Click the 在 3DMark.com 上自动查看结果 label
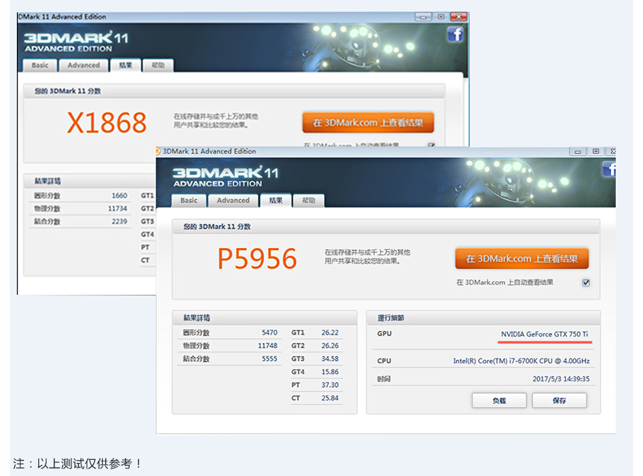Viewport: 643px width, 476px height. tap(505, 282)
